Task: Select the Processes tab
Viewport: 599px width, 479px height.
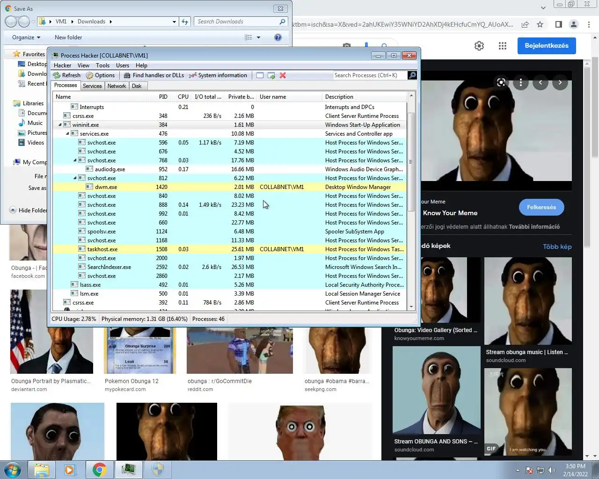Action: pyautogui.click(x=66, y=86)
